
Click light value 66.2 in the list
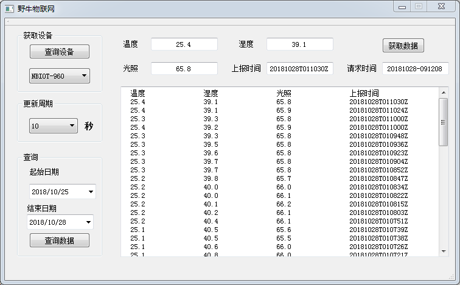(284, 204)
